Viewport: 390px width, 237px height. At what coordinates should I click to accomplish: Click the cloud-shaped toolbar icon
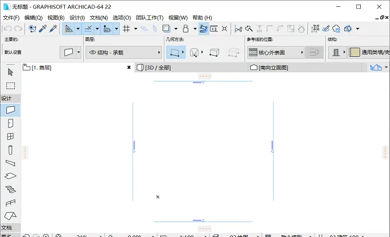tap(336, 29)
